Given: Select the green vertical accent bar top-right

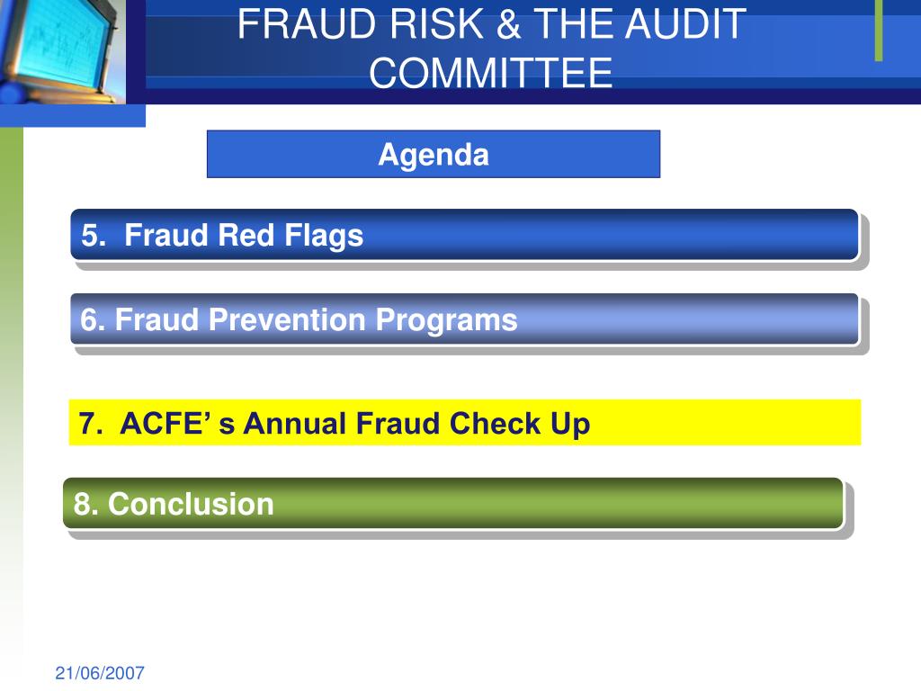Looking at the screenshot, I should coord(879,31).
